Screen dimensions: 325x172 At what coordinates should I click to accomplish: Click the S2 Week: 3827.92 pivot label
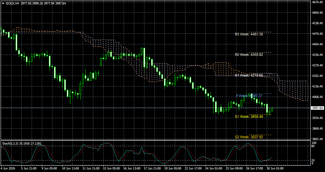tap(249, 137)
